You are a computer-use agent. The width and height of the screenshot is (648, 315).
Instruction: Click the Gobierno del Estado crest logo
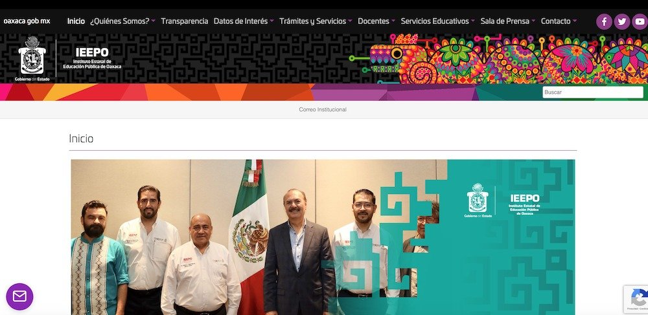point(32,59)
